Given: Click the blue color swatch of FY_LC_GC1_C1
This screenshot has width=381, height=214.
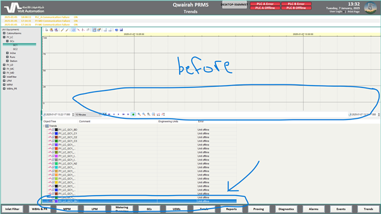Looking at the screenshot, I should tap(57, 133).
